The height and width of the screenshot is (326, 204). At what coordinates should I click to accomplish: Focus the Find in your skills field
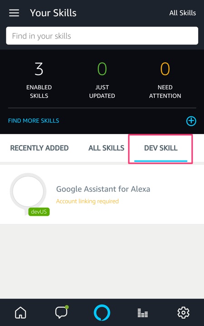[102, 36]
